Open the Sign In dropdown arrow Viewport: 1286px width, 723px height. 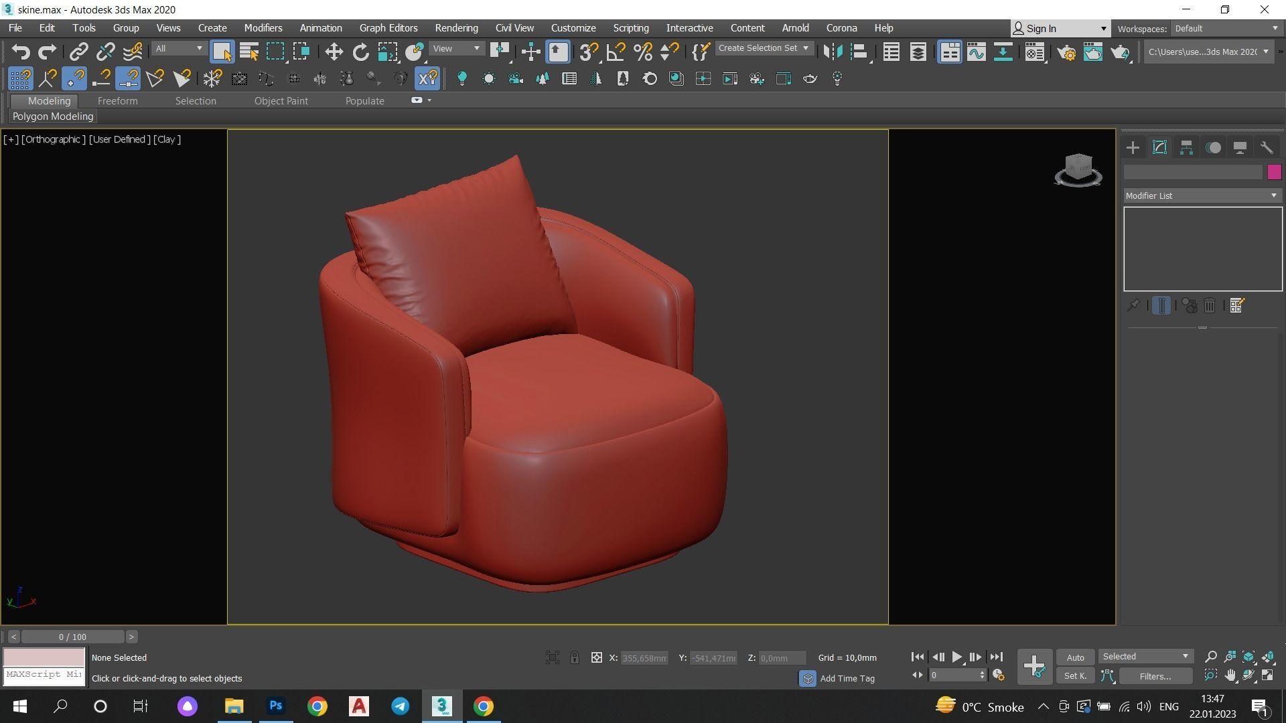(x=1103, y=29)
